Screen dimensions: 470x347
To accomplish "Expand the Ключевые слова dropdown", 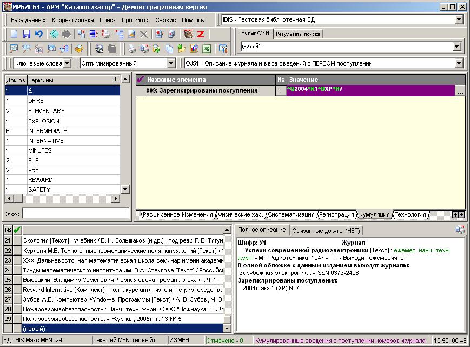I will click(x=67, y=63).
